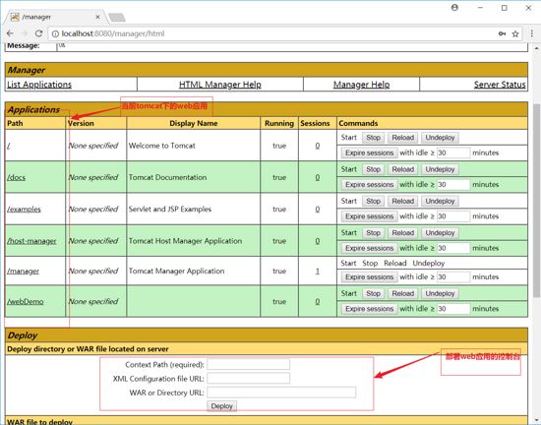Reload the page with refresh icon
This screenshot has width=541, height=425.
38,33
